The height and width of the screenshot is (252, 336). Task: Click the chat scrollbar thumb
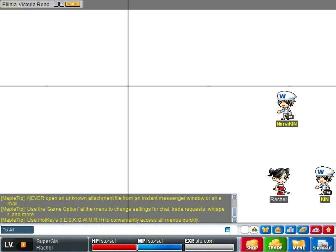(x=234, y=212)
